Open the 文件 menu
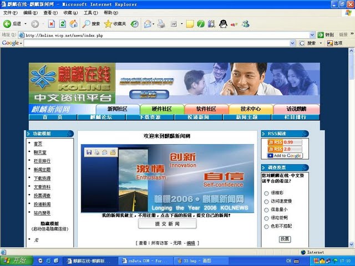 tap(10, 13)
